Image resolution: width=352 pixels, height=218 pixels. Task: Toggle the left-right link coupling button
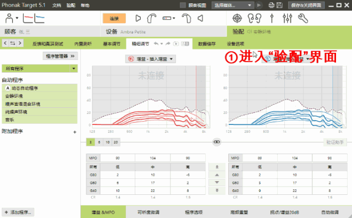[x=217, y=142]
